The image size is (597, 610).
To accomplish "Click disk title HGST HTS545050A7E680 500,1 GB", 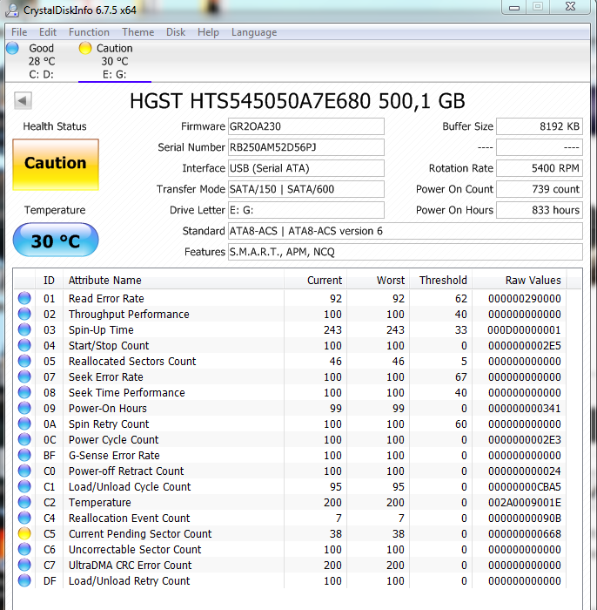I will tap(297, 101).
